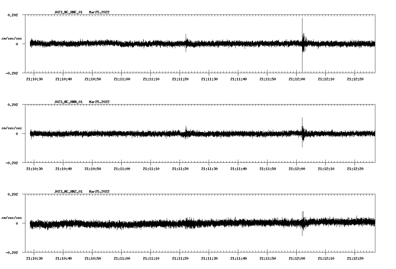396x269 pixels.
Task: Click the 21:12:20 time label under HNE plot
Action: point(355,79)
